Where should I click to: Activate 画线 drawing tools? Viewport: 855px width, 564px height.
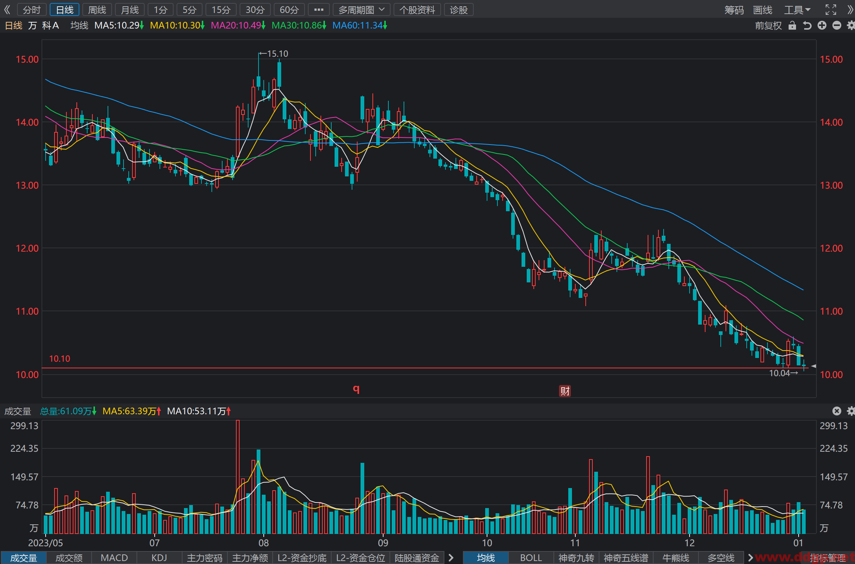point(762,10)
